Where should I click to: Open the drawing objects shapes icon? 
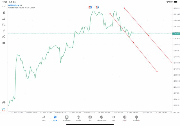click(4, 37)
